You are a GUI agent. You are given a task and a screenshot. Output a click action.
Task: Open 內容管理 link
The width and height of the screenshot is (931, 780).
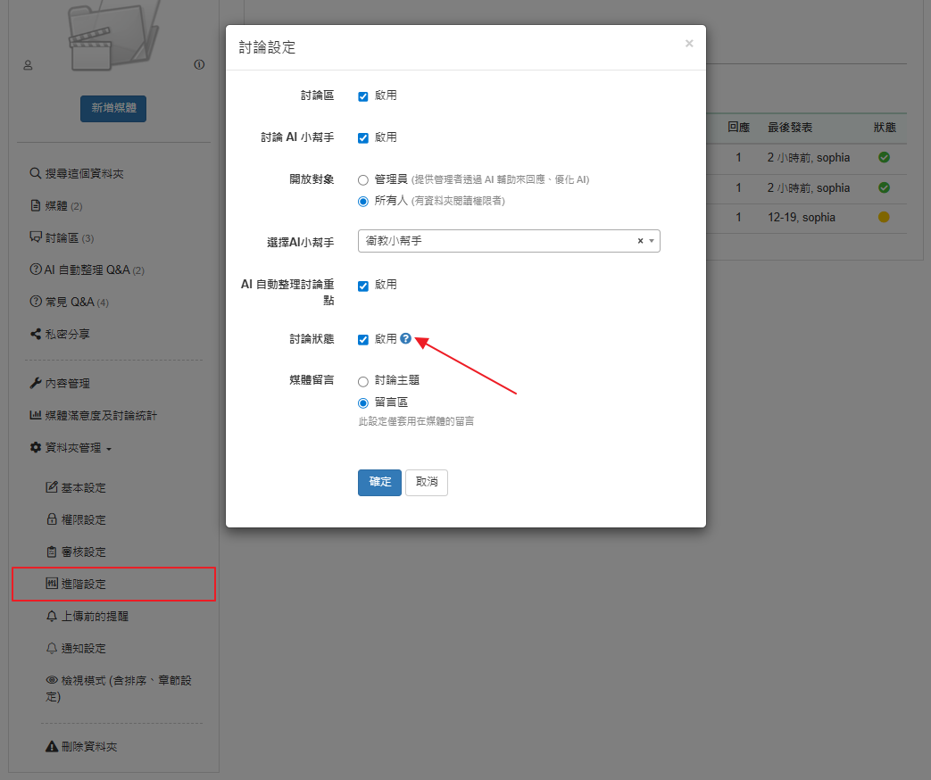click(x=68, y=384)
